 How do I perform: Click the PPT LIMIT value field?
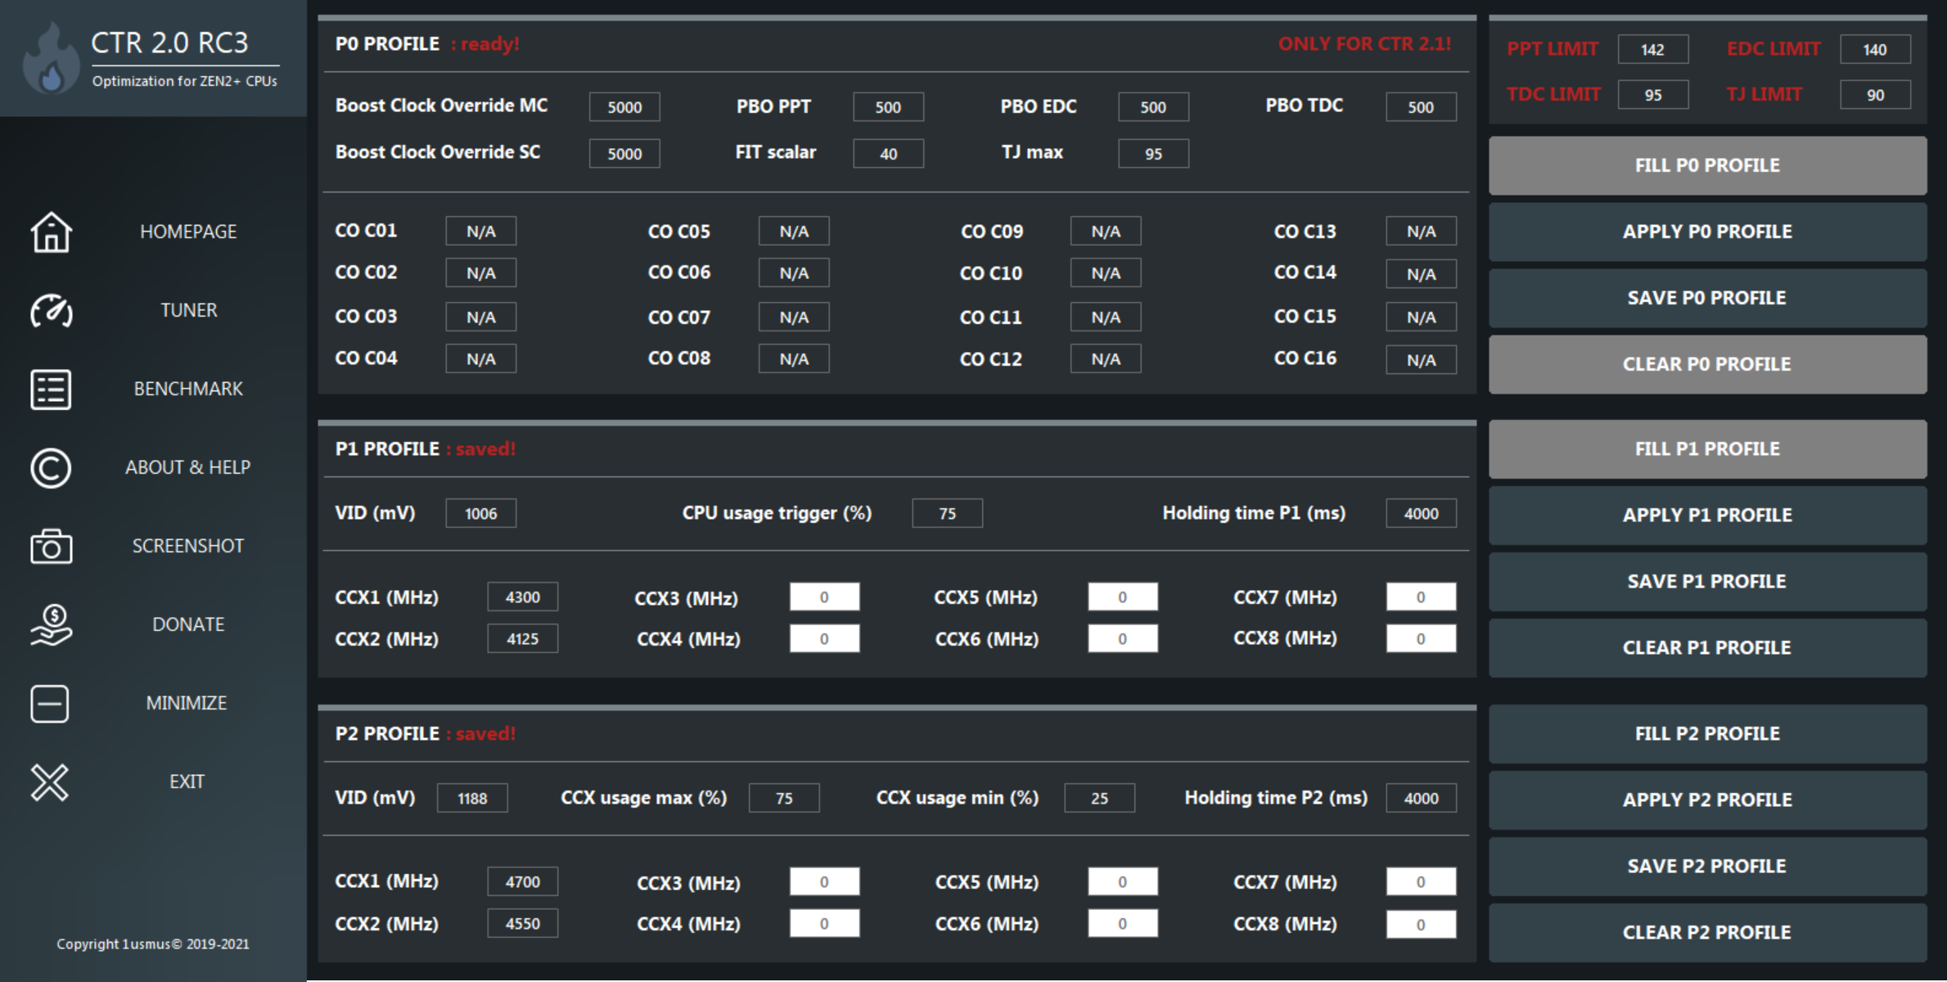(x=1652, y=49)
